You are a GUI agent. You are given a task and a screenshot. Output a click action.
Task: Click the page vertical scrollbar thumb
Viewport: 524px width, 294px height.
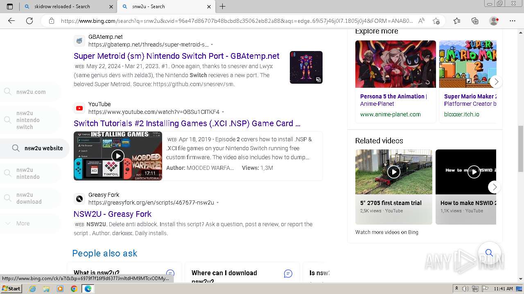click(521, 149)
